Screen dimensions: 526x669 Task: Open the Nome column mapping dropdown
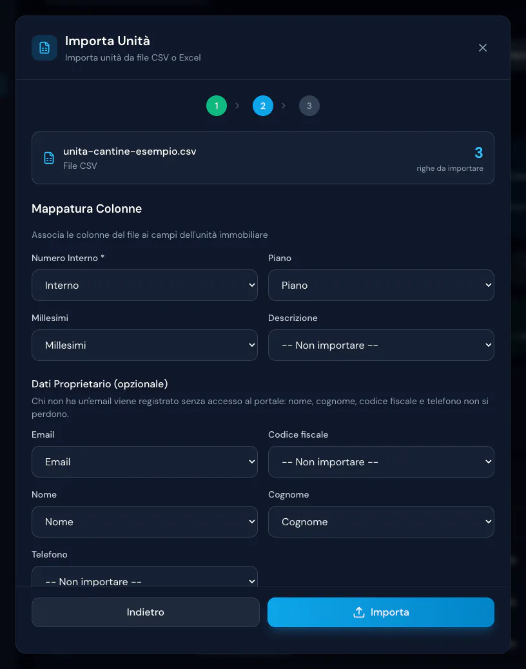tap(144, 522)
